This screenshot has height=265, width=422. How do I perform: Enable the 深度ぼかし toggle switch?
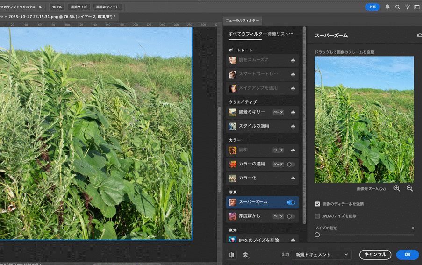(x=291, y=216)
